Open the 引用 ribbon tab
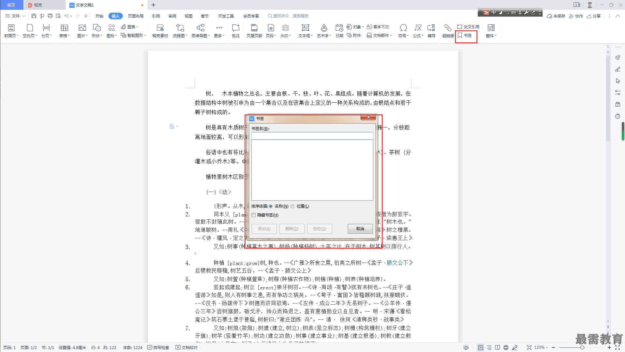This screenshot has height=352, width=625. click(156, 16)
